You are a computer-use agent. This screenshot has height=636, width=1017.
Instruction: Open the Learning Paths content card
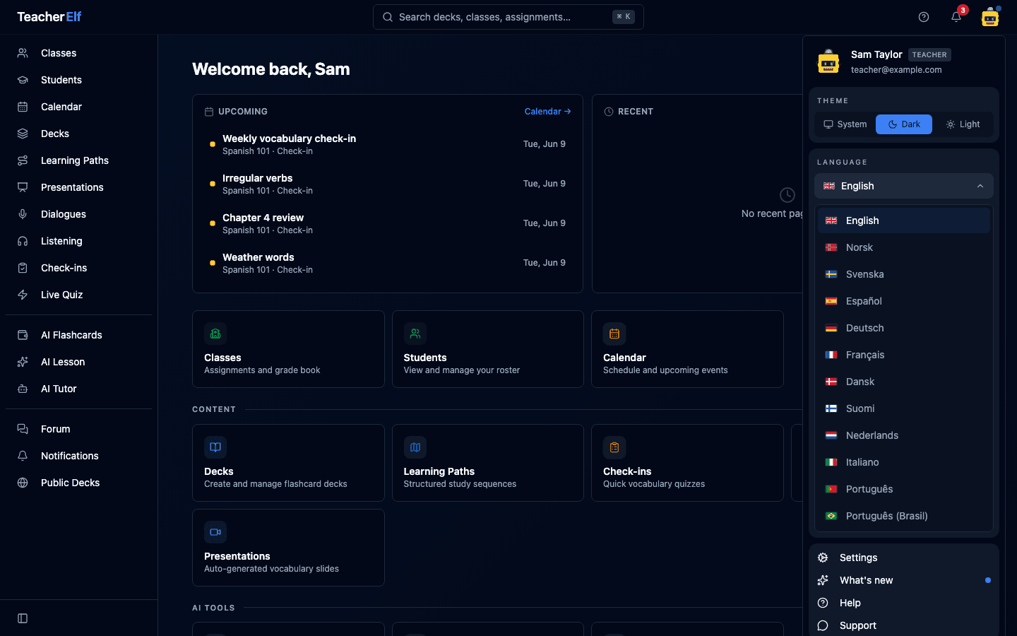click(x=488, y=463)
